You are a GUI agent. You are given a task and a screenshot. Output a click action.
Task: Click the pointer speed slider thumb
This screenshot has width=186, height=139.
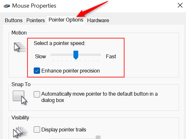[x=76, y=55]
